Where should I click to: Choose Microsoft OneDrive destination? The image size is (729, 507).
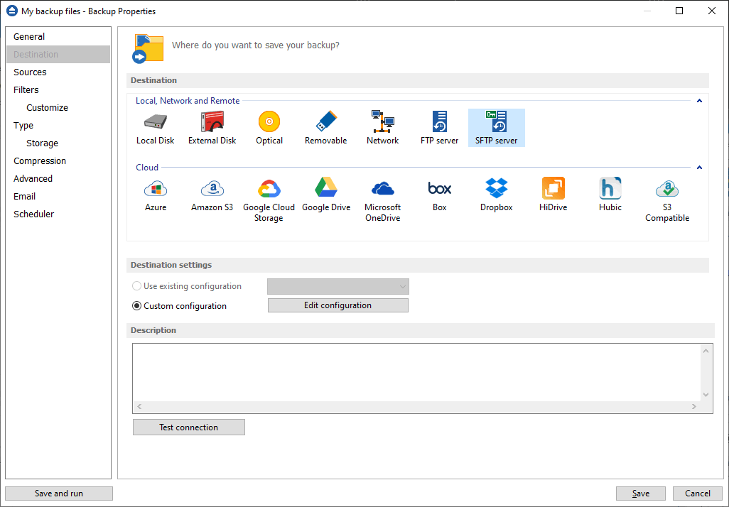pyautogui.click(x=383, y=200)
